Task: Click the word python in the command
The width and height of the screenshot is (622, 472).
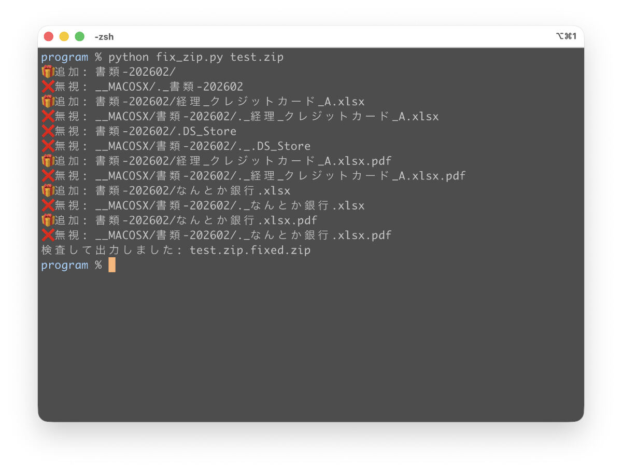Action: click(x=129, y=57)
